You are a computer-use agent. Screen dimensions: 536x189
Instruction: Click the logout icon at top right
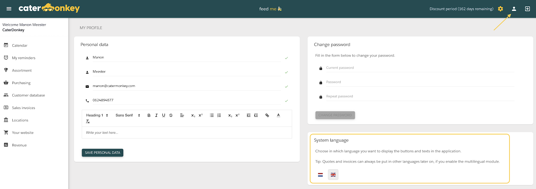tap(527, 9)
